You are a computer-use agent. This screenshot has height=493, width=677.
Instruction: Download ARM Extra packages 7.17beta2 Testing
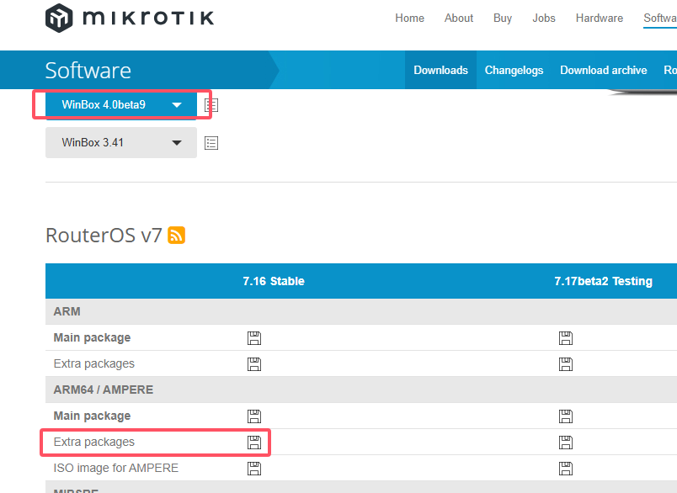click(566, 364)
